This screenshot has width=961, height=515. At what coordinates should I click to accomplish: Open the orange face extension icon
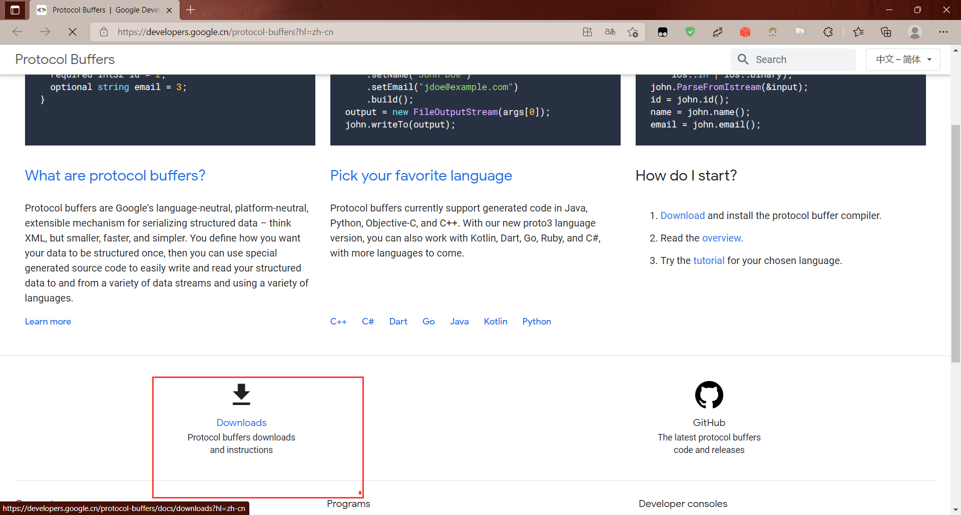click(773, 32)
